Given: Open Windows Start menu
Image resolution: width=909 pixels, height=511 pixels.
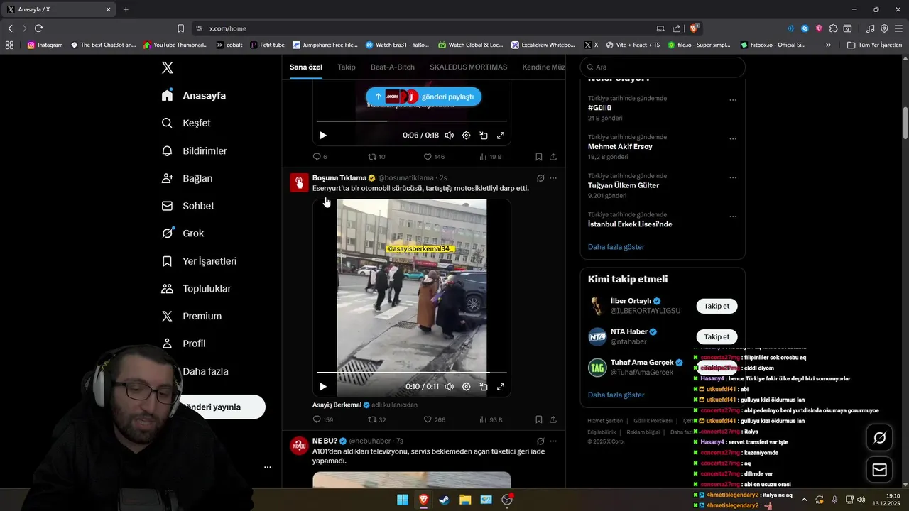Looking at the screenshot, I should coord(403,500).
